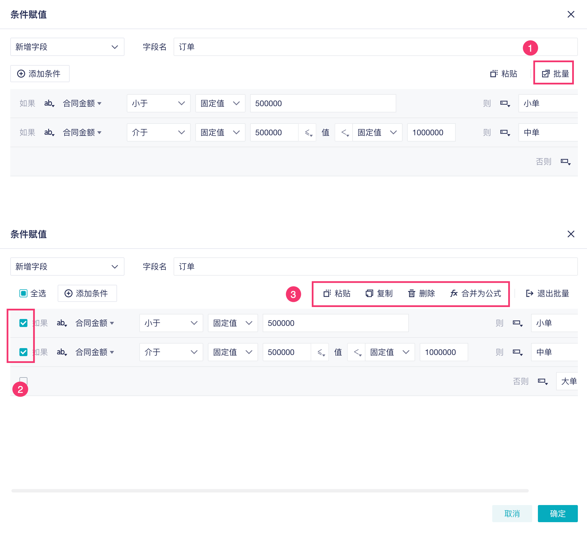Click ab type icon in first upper condition
587x533 pixels.
click(49, 103)
